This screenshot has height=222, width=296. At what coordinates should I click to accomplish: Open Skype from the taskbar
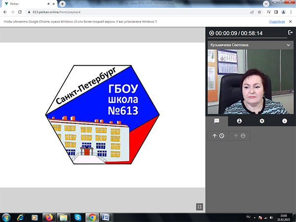click(78, 218)
